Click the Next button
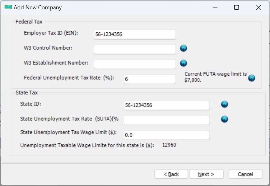 coord(207,174)
